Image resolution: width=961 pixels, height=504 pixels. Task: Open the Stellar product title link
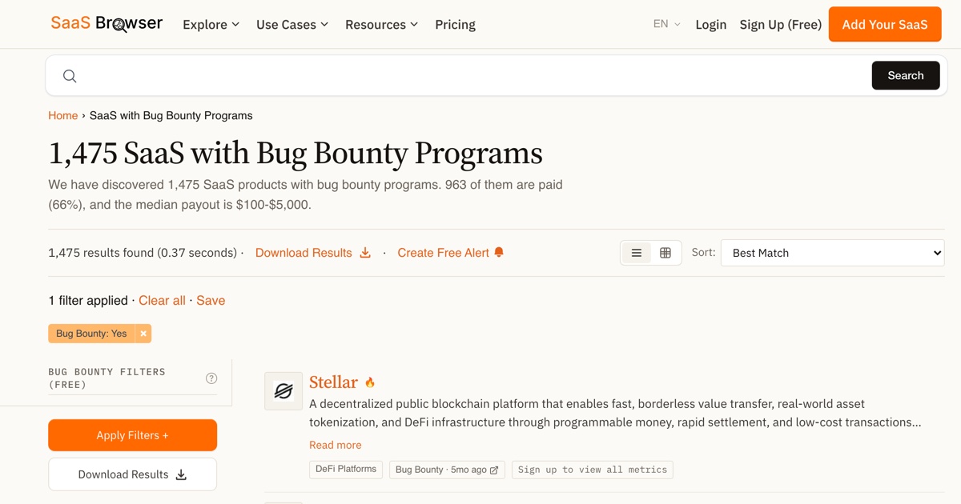click(333, 382)
